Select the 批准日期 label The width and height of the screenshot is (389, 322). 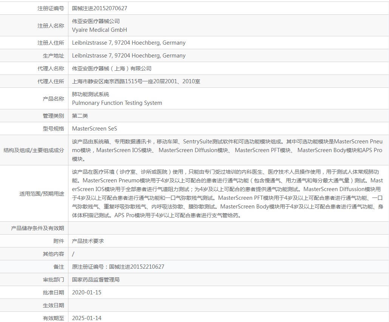point(53,292)
